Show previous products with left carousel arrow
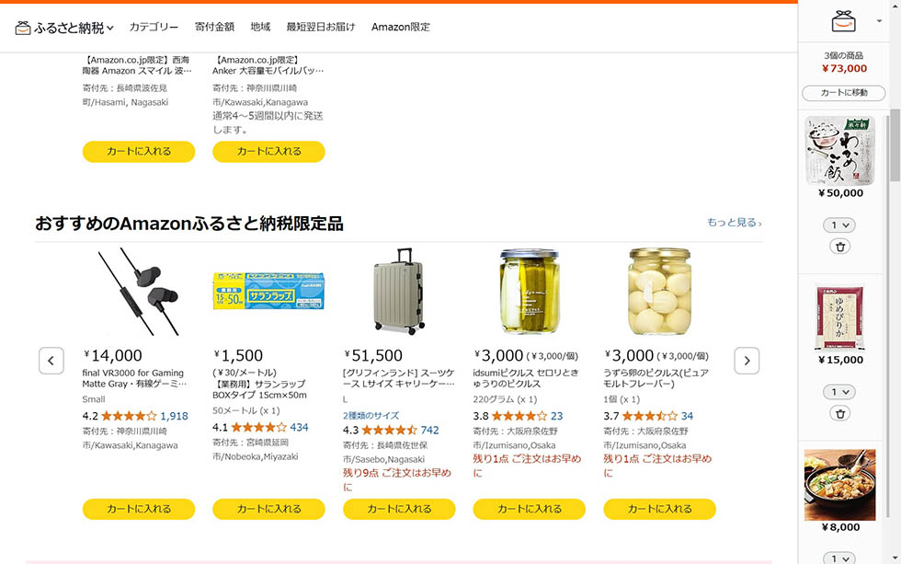The width and height of the screenshot is (901, 564). point(52,360)
